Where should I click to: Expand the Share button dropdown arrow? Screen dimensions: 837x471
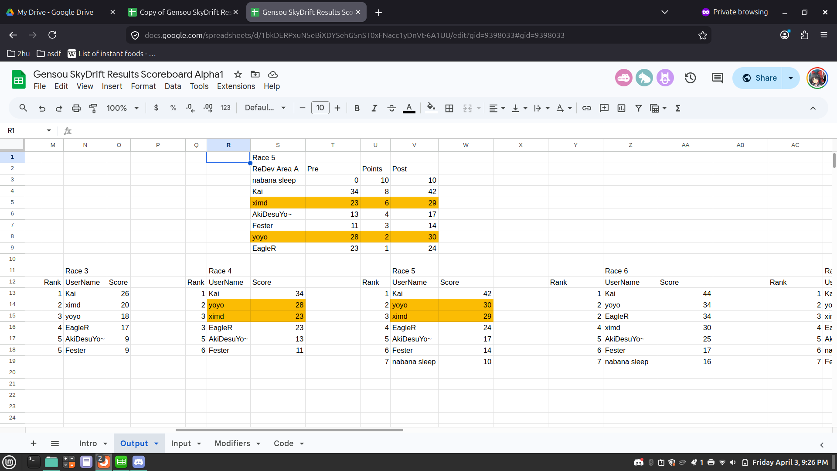click(791, 78)
